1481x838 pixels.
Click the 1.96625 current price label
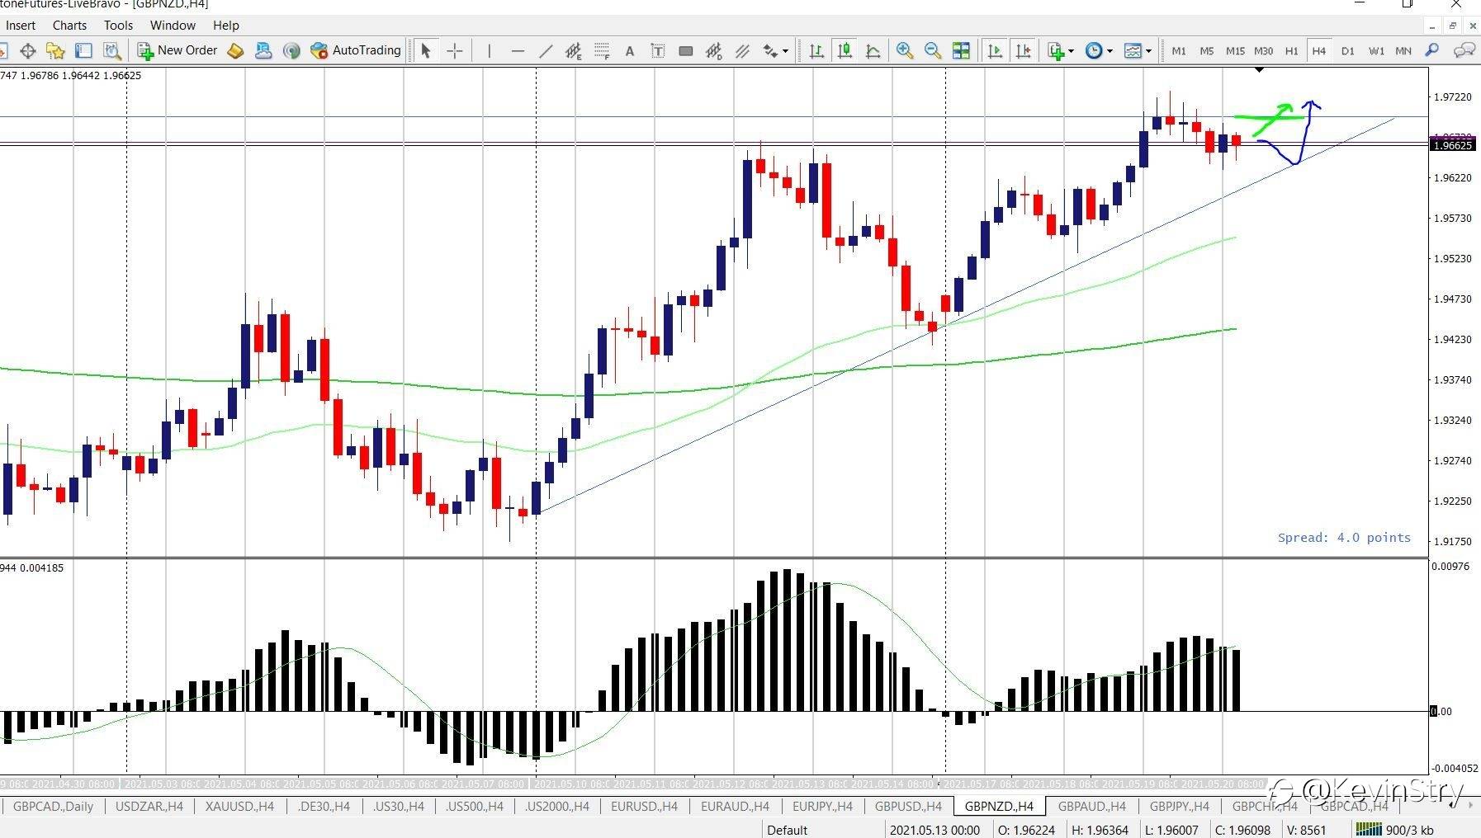point(1452,145)
